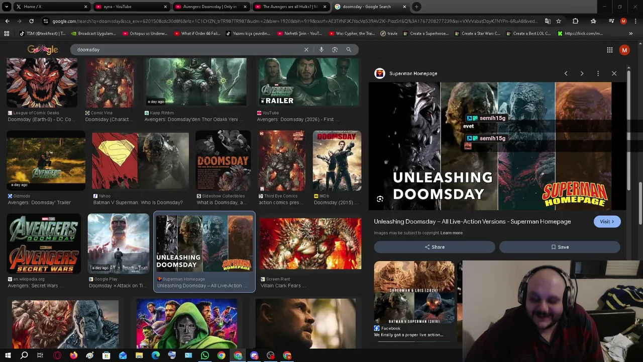Launch Opera from the taskbar
This screenshot has width=643, height=362.
pos(57,355)
